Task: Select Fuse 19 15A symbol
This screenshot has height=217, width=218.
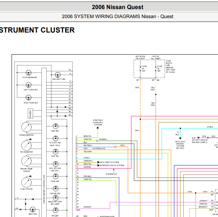Action: (x=156, y=69)
